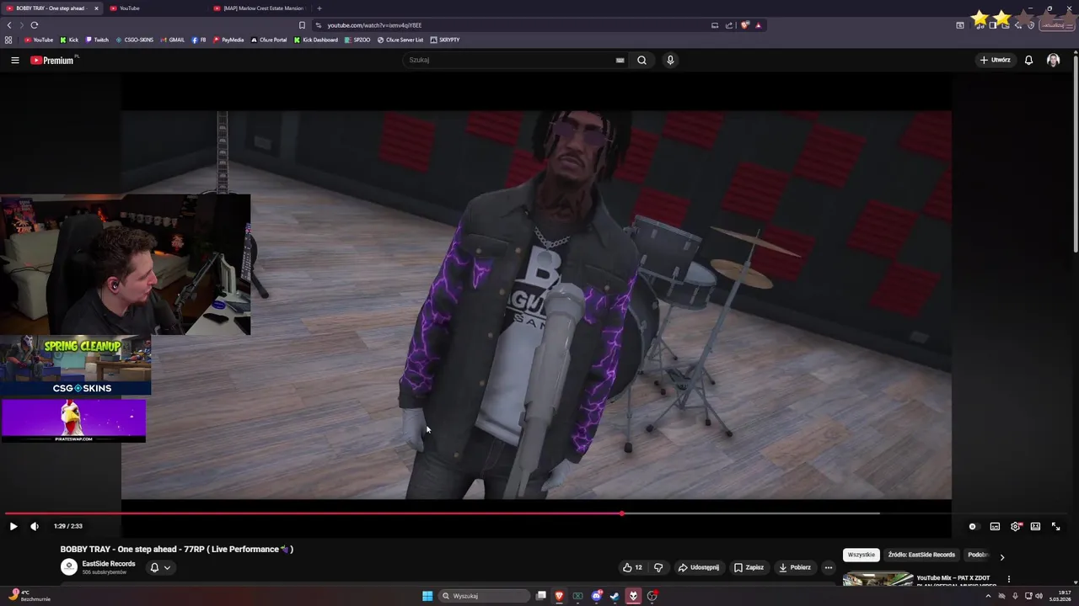Viewport: 1079px width, 606px height.
Task: Click the search magnifier button
Action: (x=641, y=60)
